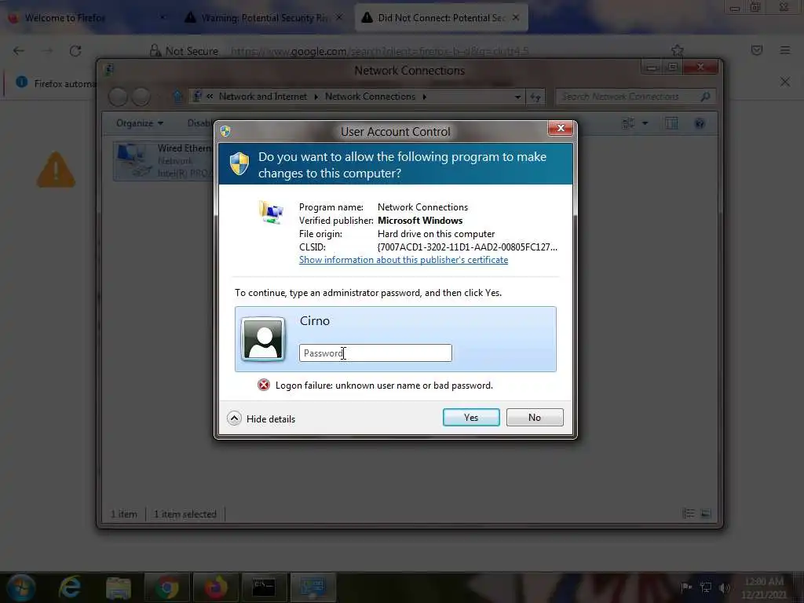804x603 pixels.
Task: Collapse the dialog with Hide details
Action: coord(261,419)
